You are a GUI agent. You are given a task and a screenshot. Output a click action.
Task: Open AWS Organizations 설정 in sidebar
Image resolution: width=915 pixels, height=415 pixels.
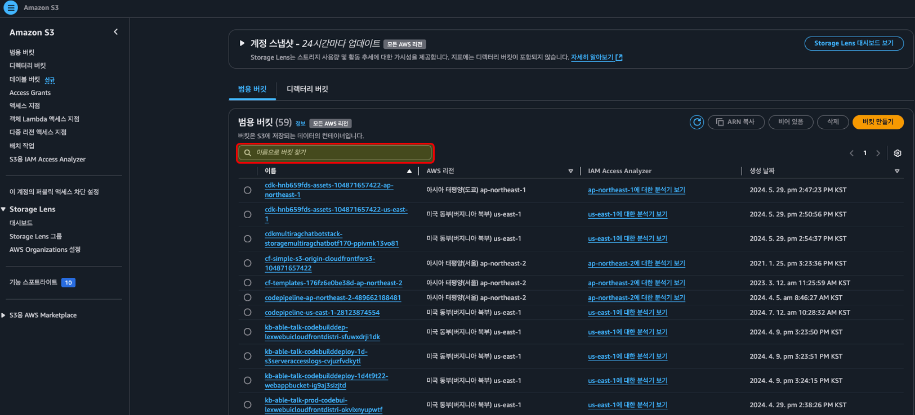tap(45, 250)
